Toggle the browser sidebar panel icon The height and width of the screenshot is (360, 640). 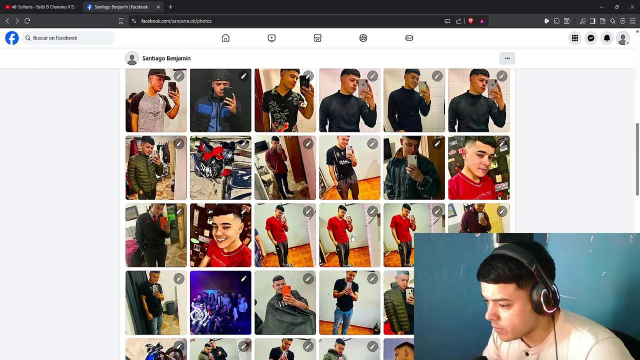(592, 21)
